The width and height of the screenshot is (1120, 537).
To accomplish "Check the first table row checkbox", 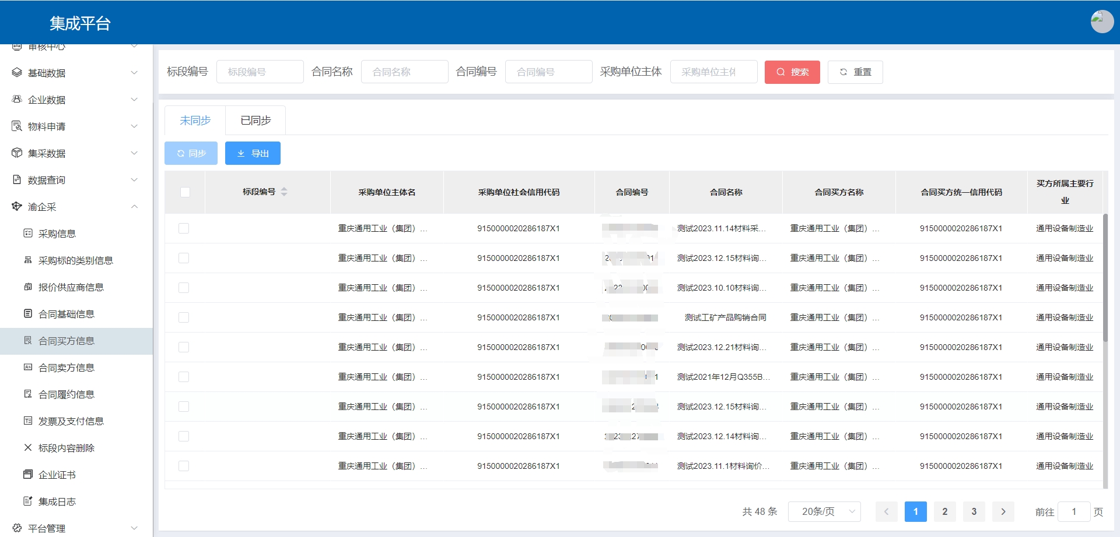I will pyautogui.click(x=184, y=228).
